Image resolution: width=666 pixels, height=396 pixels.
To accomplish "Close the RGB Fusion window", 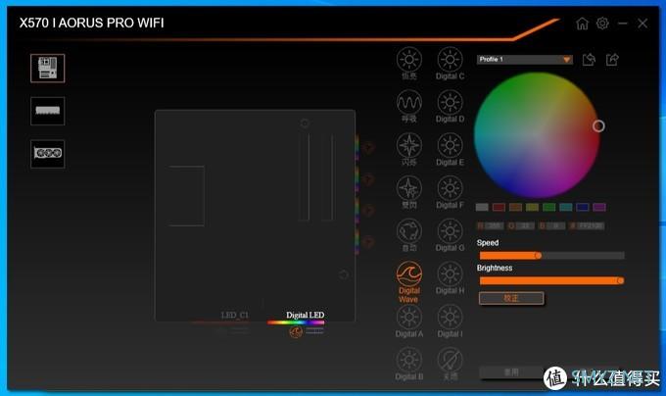I will [x=642, y=24].
